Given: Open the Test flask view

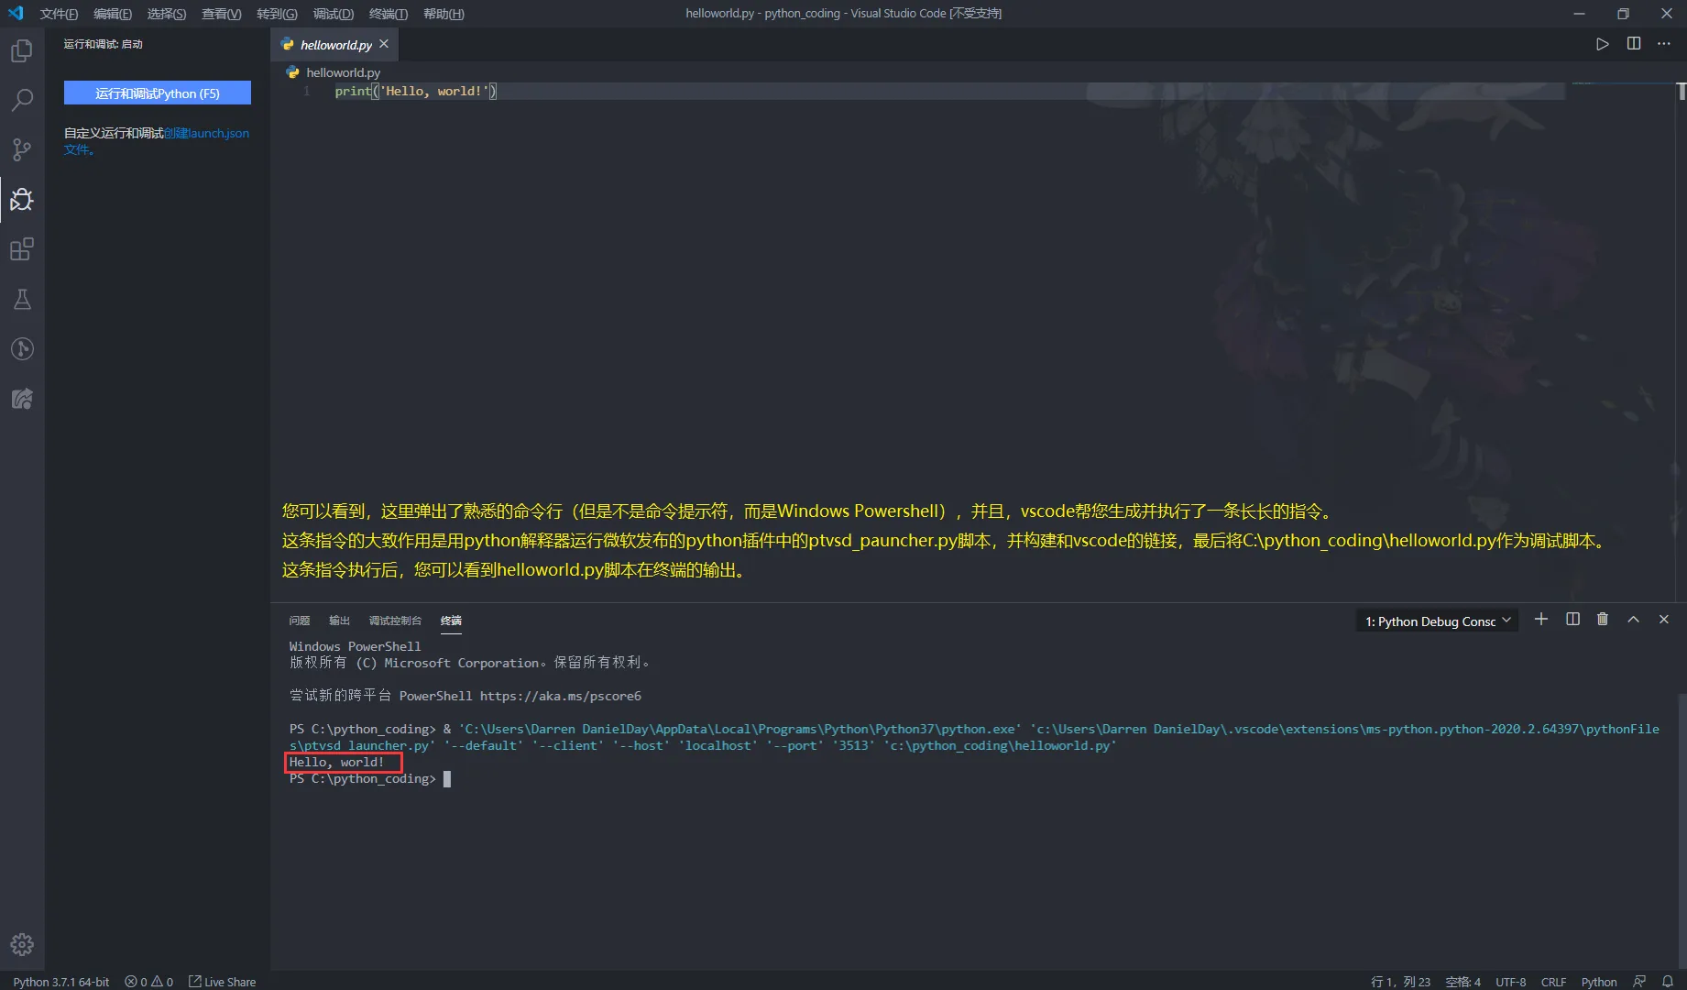Looking at the screenshot, I should point(22,299).
